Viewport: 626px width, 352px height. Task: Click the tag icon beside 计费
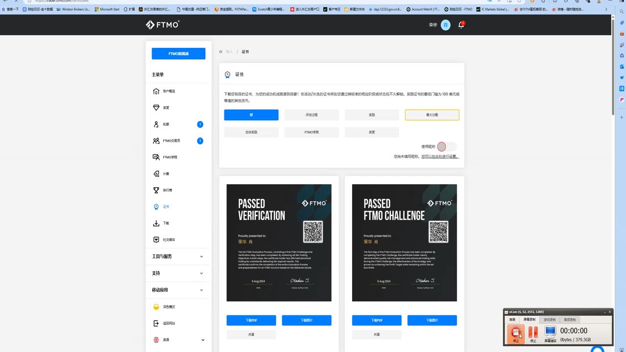click(156, 174)
